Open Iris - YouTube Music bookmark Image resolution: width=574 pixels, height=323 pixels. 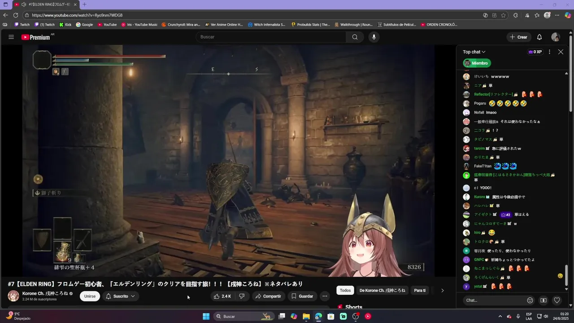point(139,25)
